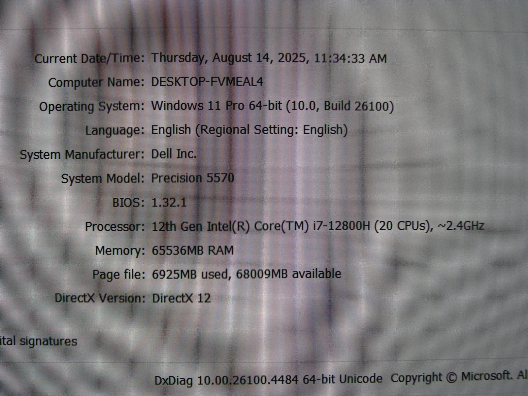
Task: Click the Processor label
Action: [x=115, y=226]
